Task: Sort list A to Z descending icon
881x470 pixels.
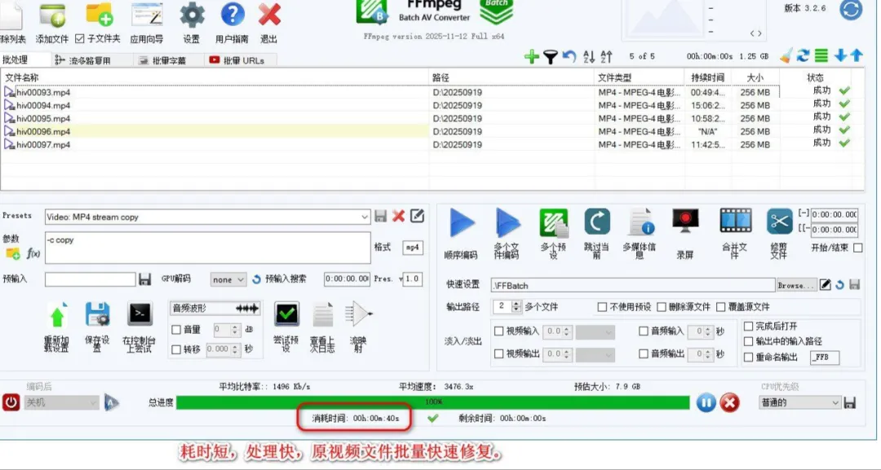Action: tap(589, 57)
